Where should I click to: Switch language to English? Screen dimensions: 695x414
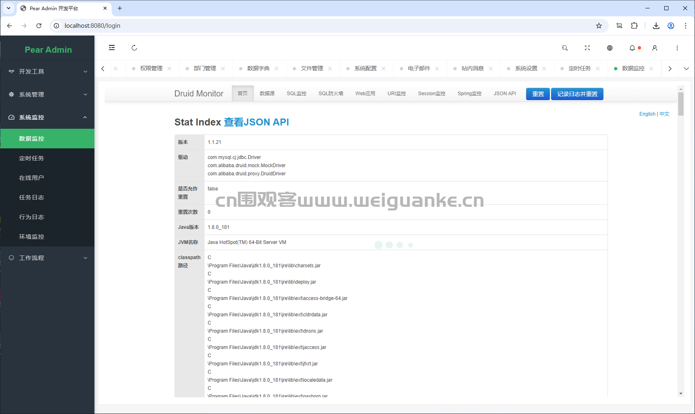[647, 114]
